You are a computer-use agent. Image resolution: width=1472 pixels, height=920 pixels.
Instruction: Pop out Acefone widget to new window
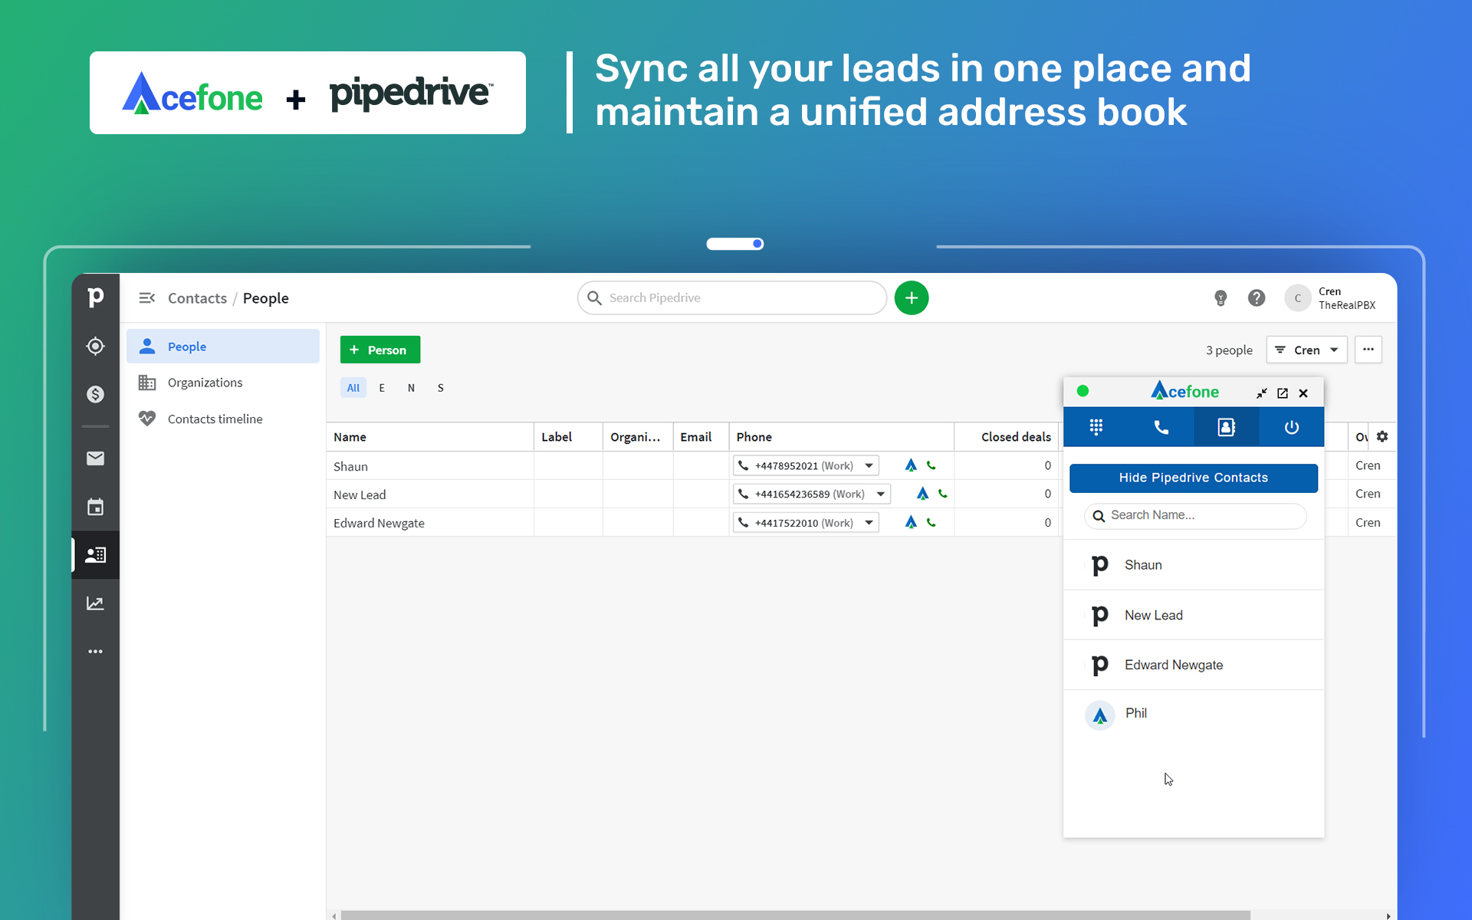pos(1283,393)
